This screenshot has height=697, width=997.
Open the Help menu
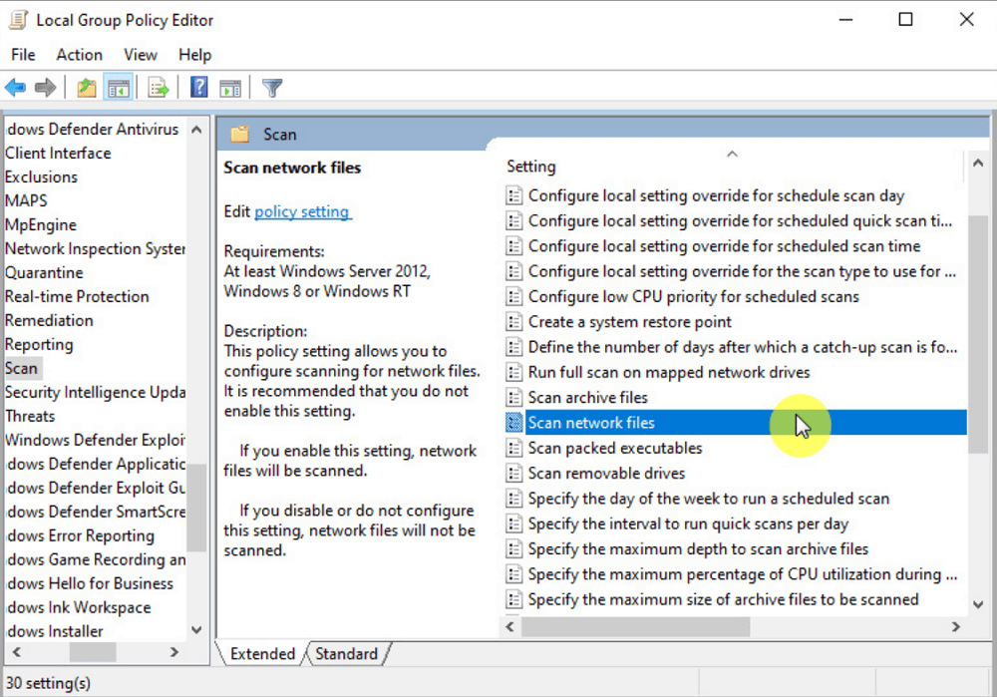click(x=194, y=55)
